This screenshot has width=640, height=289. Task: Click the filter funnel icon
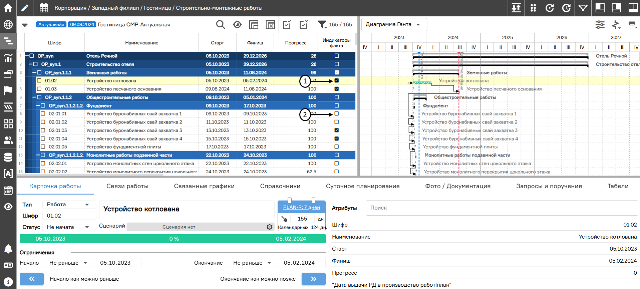click(x=322, y=25)
